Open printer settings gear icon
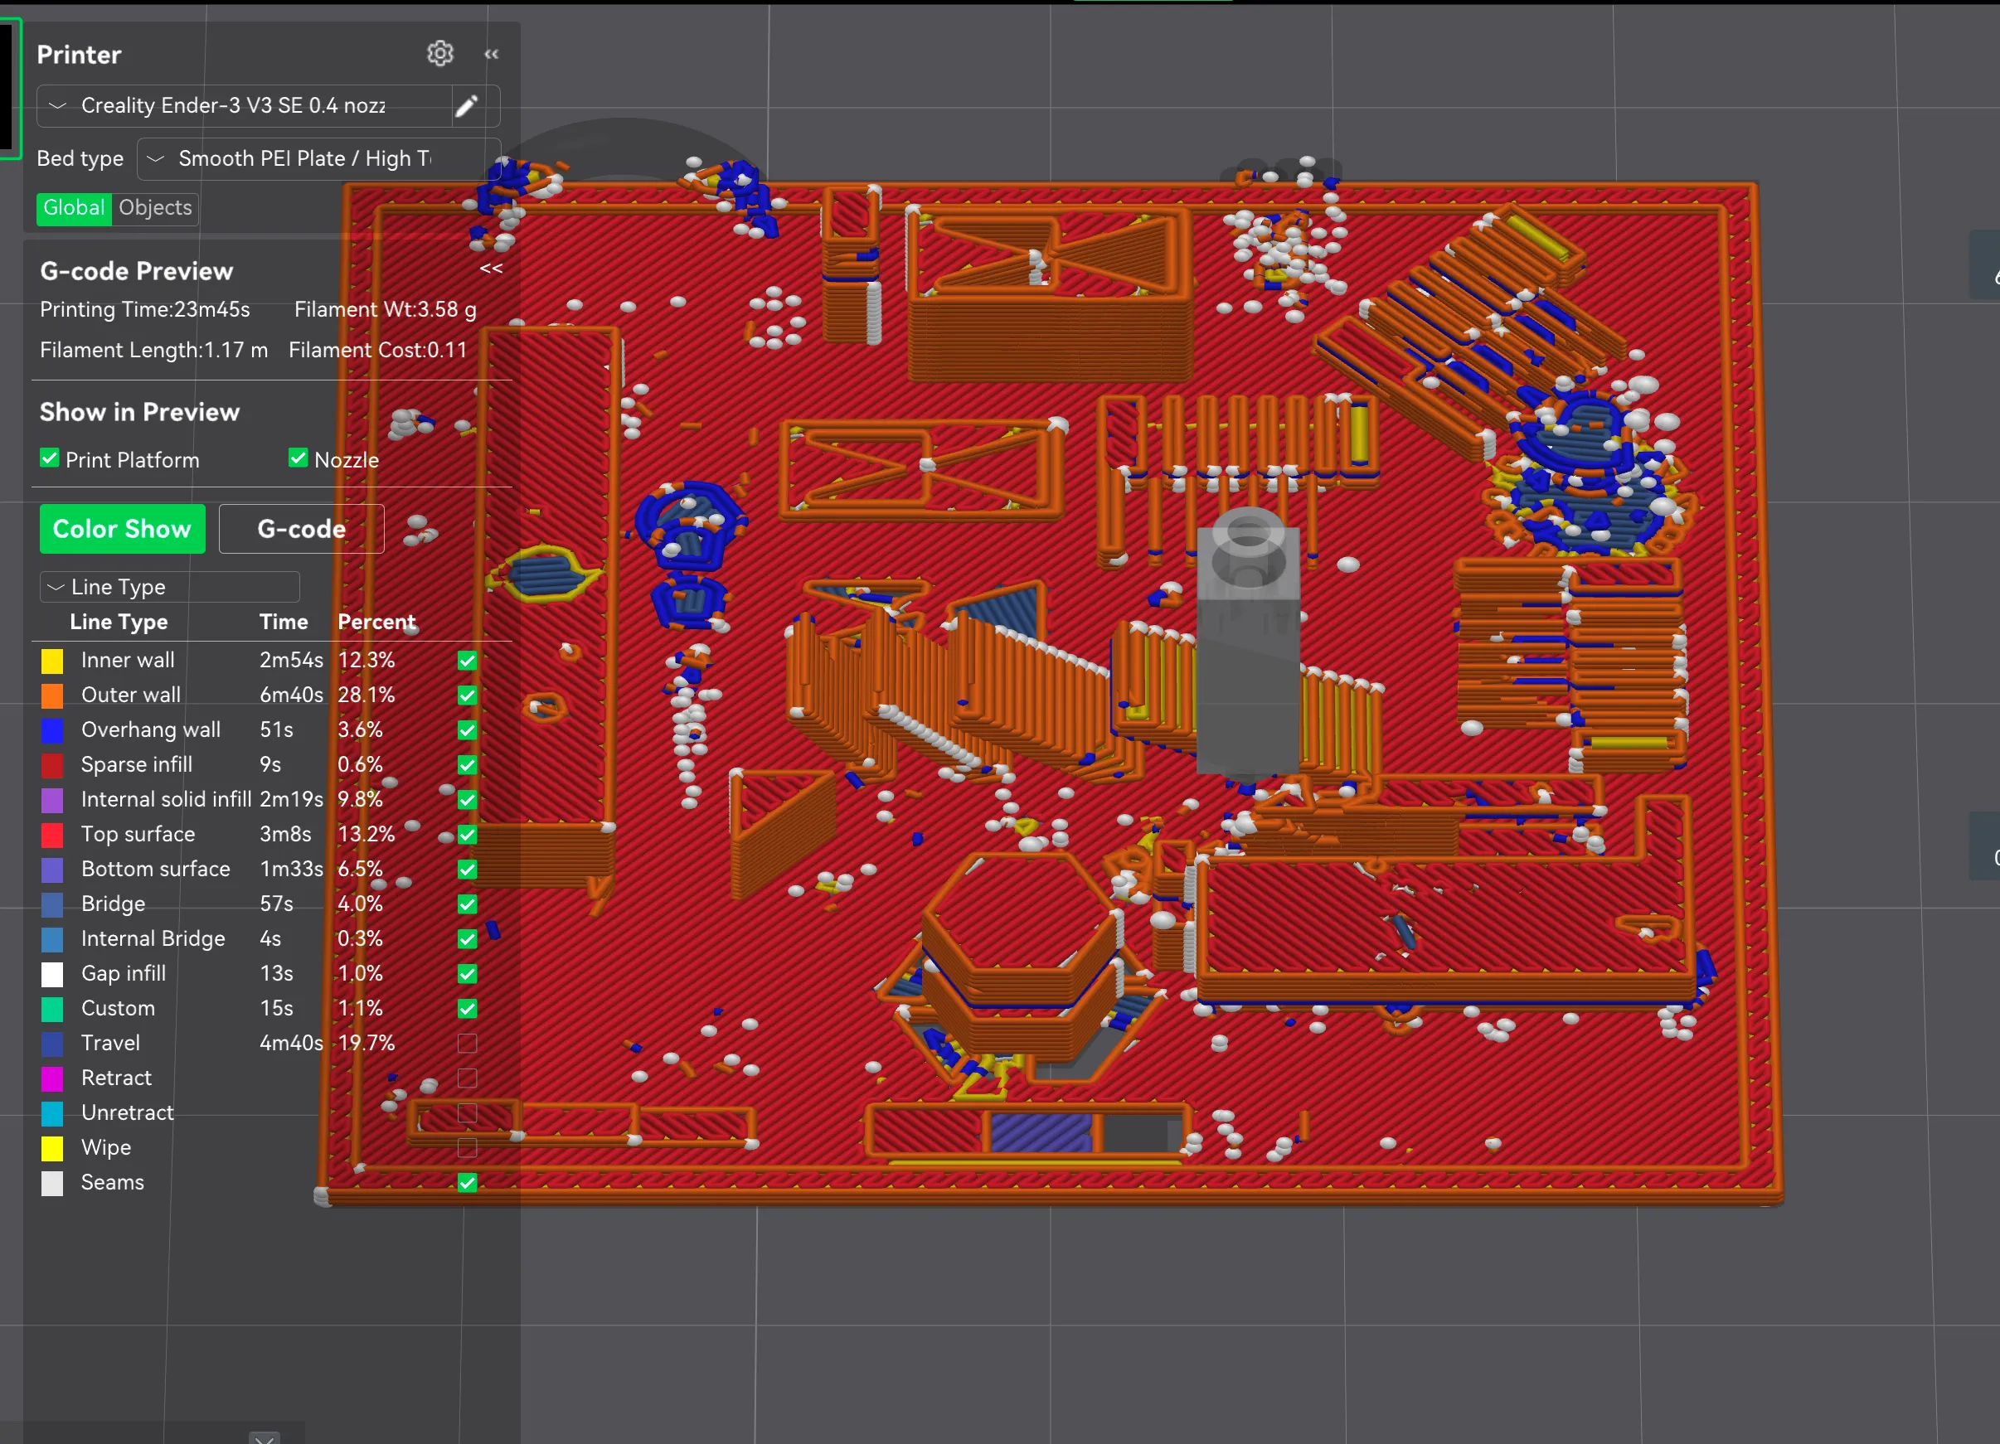This screenshot has width=2000, height=1444. pyautogui.click(x=440, y=54)
